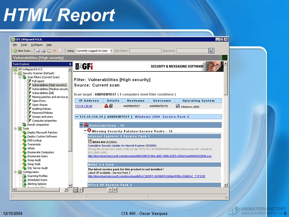
Task: Collapse the Security Scanner (Default) node
Action: pos(15,73)
